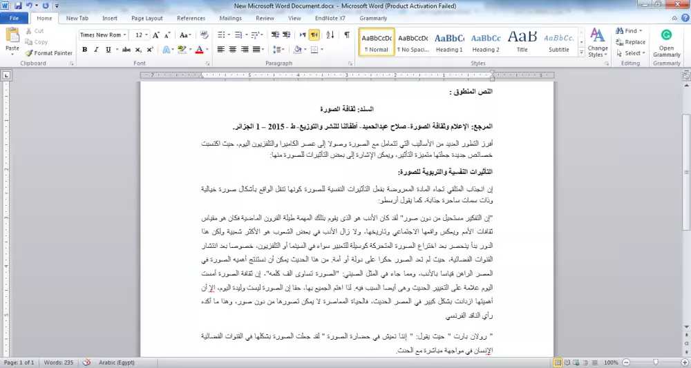Click Replace in Editing group

click(631, 42)
